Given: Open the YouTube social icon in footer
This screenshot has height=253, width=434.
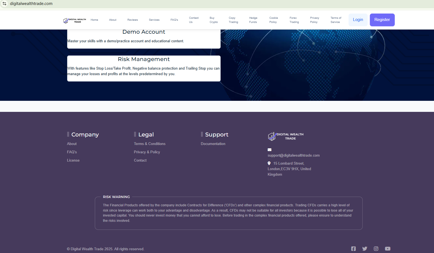Looking at the screenshot, I should pyautogui.click(x=388, y=249).
